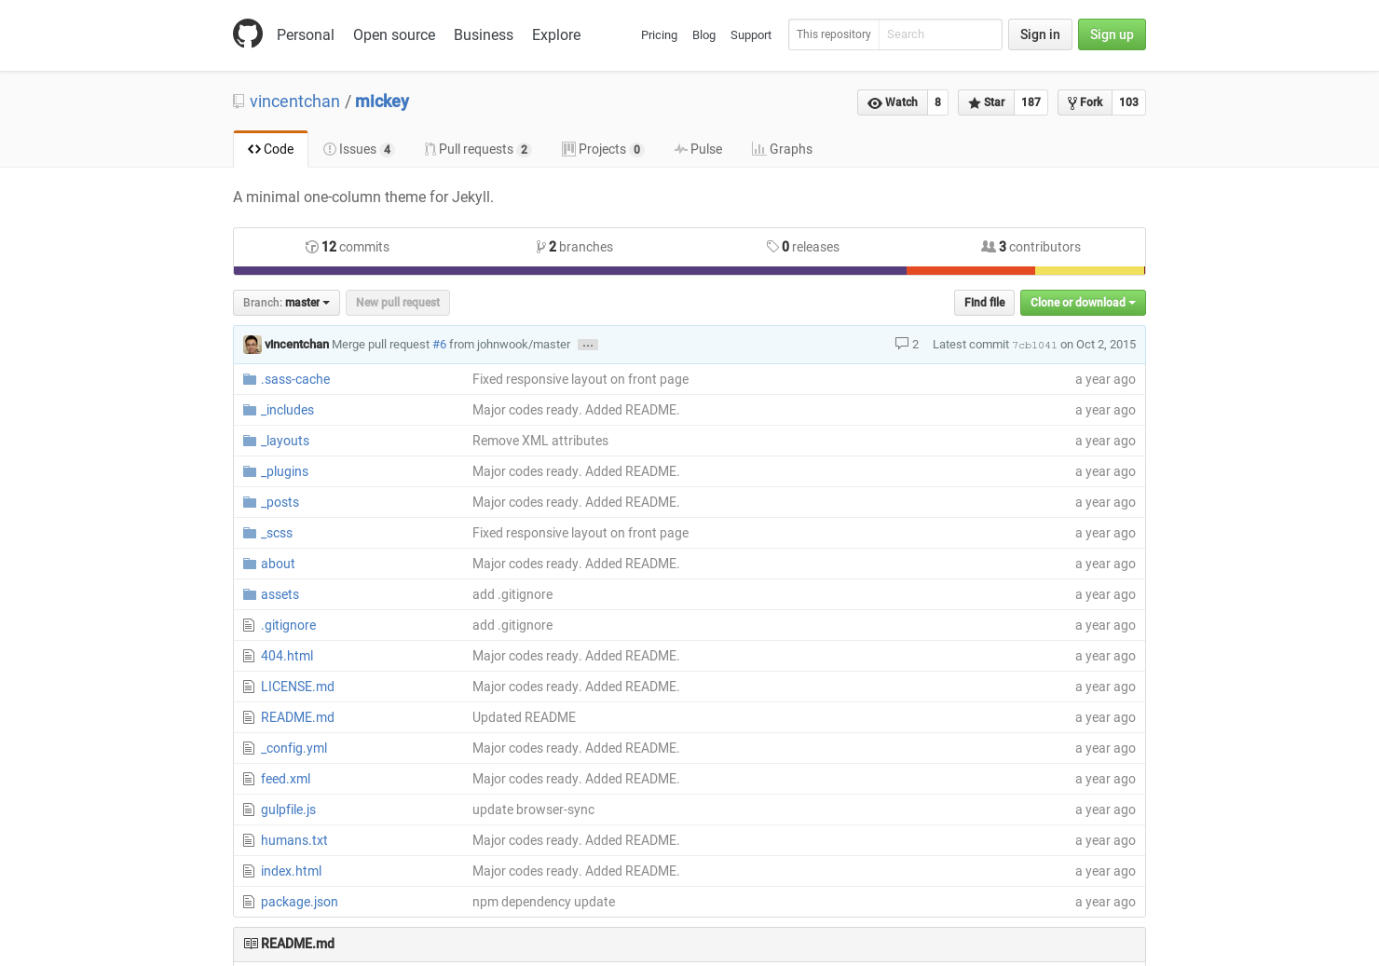This screenshot has width=1379, height=966.
Task: Click the GitHub octocat logo
Action: coord(248,34)
